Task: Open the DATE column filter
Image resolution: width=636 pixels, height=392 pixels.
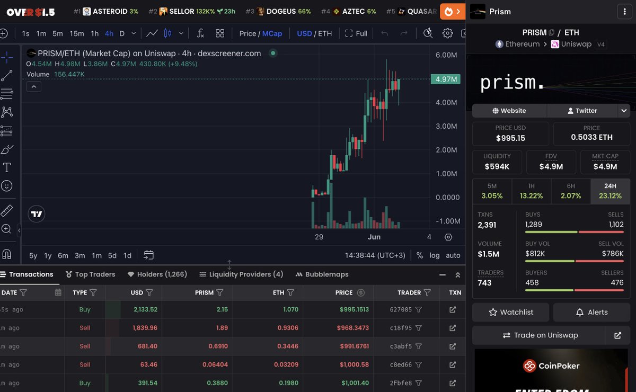Action: pyautogui.click(x=23, y=292)
